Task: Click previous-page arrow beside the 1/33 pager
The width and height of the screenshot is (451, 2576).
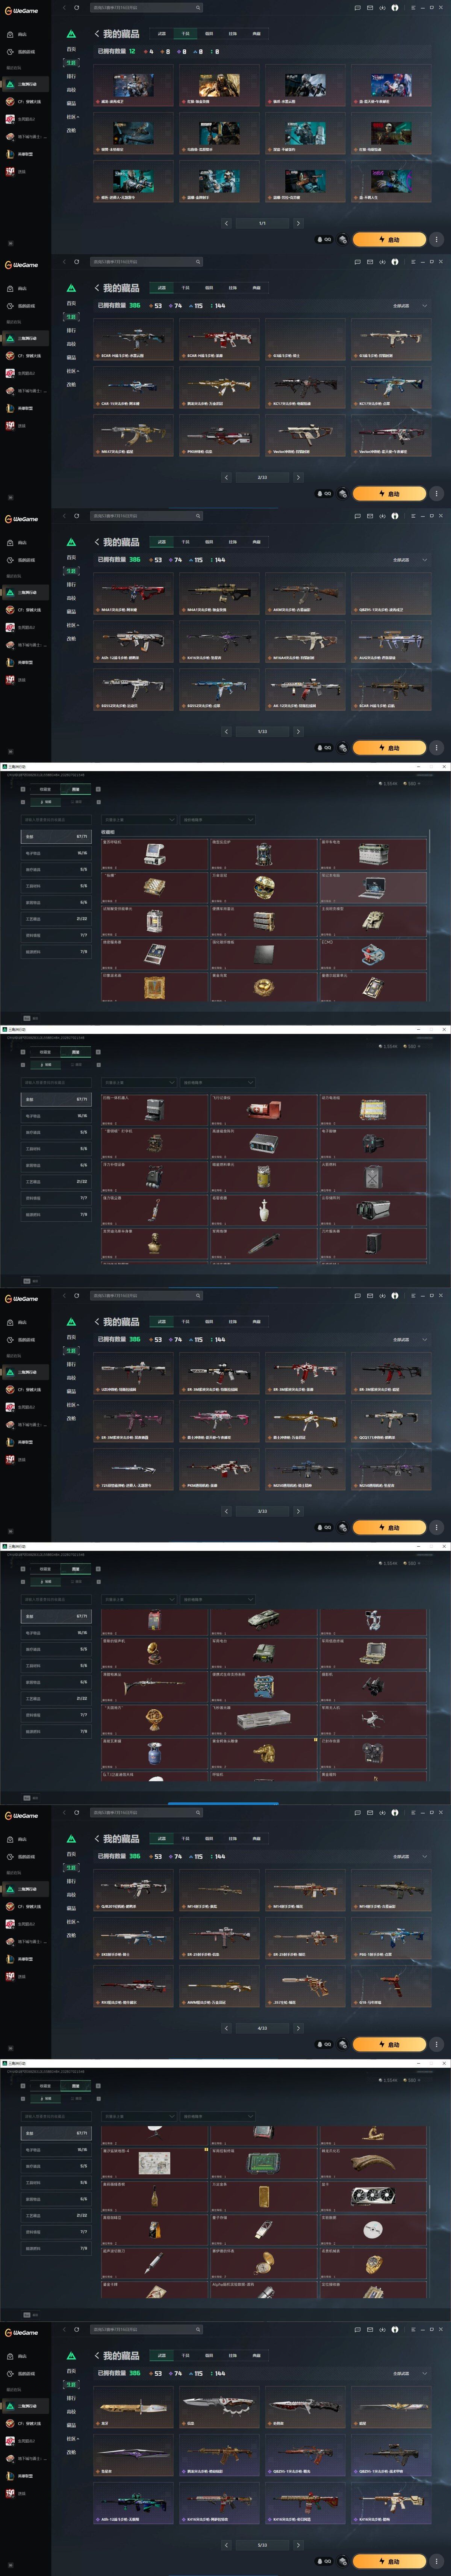Action: 227,731
